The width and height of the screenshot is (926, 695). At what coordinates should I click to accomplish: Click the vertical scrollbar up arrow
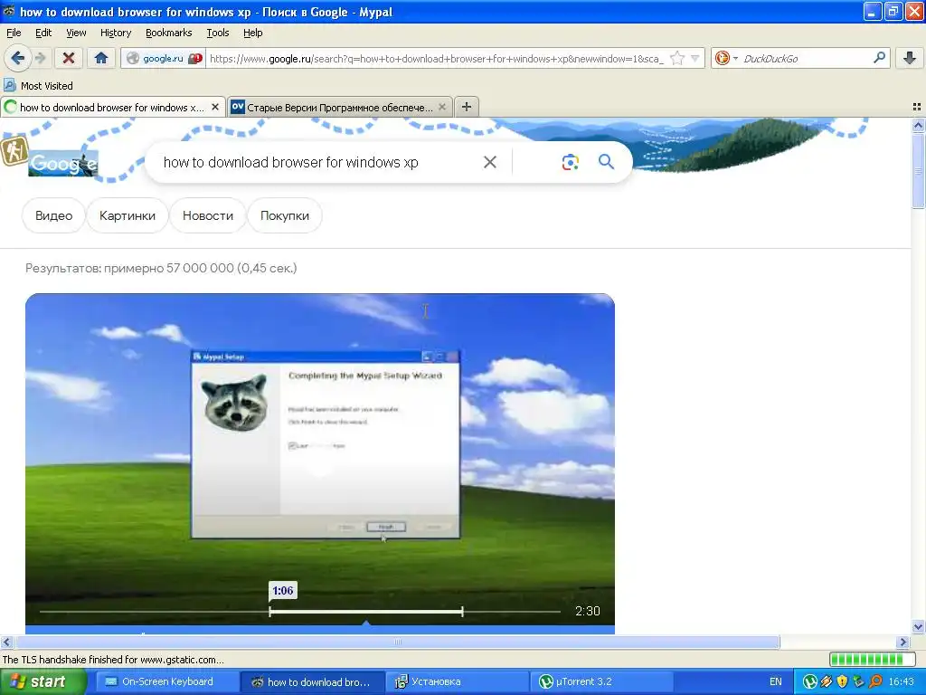[x=918, y=125]
